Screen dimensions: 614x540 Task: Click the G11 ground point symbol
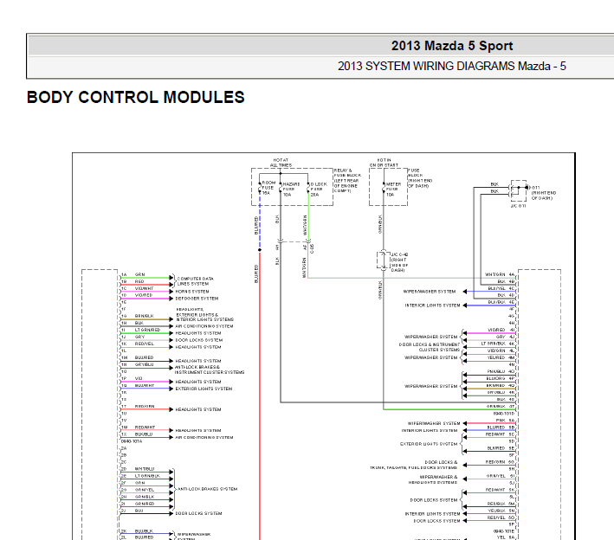pyautogui.click(x=518, y=189)
